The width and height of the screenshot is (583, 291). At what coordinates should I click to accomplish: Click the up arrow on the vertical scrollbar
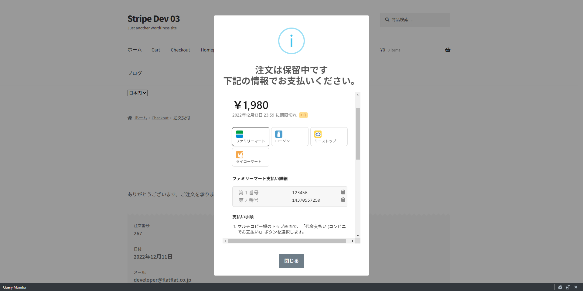[x=358, y=95]
